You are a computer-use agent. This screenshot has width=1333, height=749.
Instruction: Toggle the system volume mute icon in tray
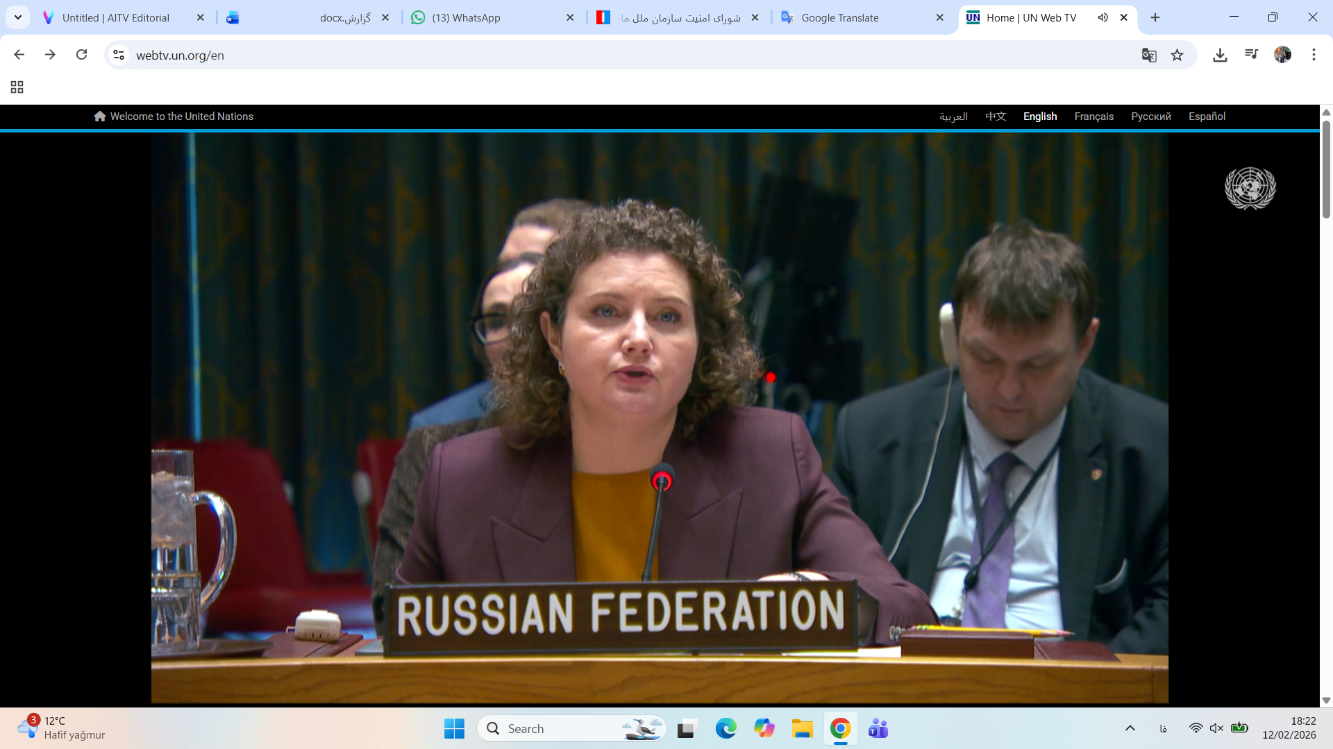point(1216,728)
